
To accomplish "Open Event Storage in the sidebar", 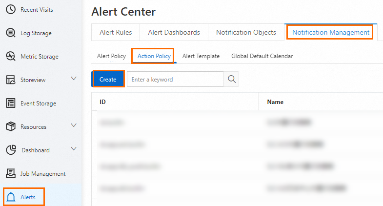I will click(x=38, y=103).
